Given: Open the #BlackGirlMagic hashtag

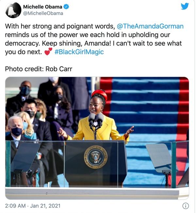Looking at the screenshot, I should click(x=79, y=52).
